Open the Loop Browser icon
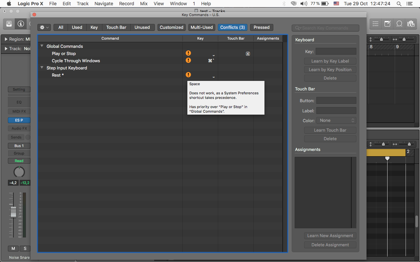This screenshot has width=420, height=262. pyautogui.click(x=399, y=24)
